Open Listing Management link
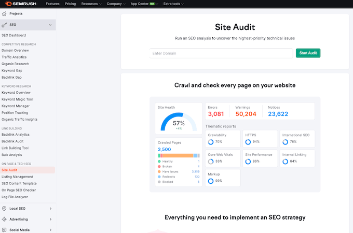This screenshot has width=353, height=233. tap(17, 177)
